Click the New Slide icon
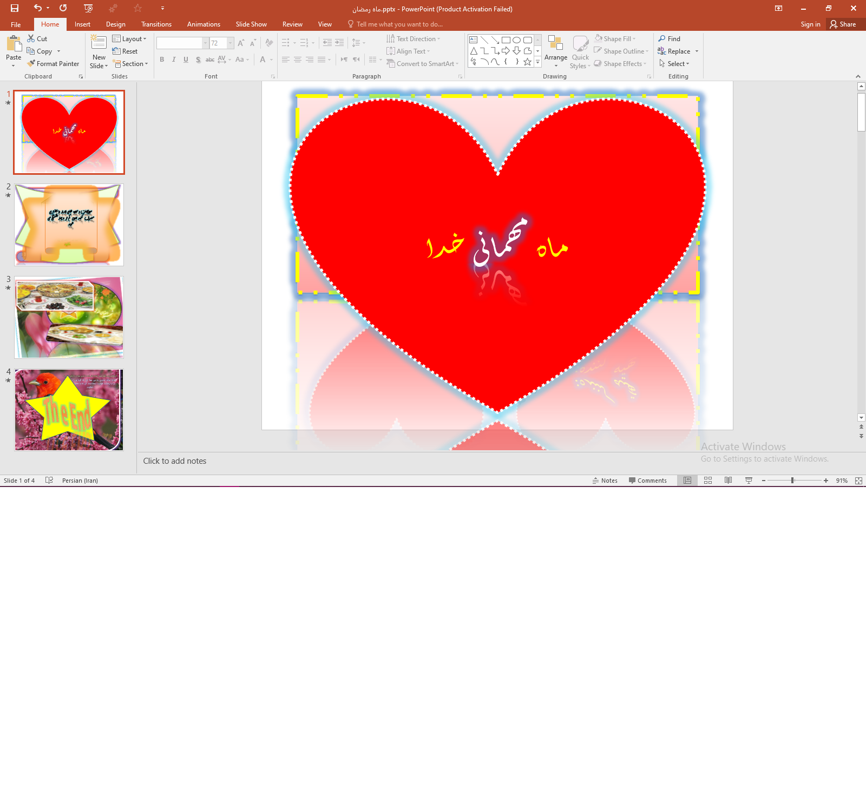866x789 pixels. coord(99,43)
